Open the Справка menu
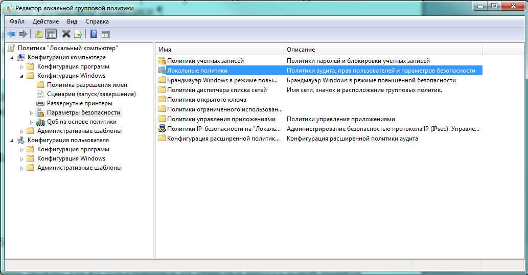This screenshot has width=528, height=275. pos(97,21)
